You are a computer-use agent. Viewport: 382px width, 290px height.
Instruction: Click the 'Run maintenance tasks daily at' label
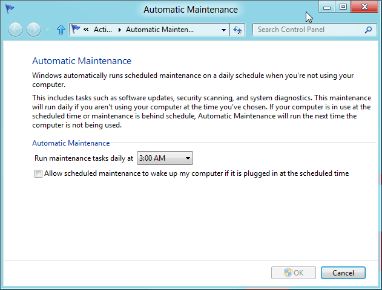coord(84,158)
